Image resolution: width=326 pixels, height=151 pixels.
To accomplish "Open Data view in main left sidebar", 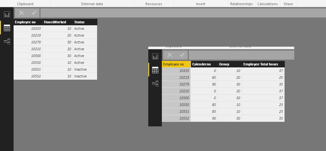I will coord(7,28).
